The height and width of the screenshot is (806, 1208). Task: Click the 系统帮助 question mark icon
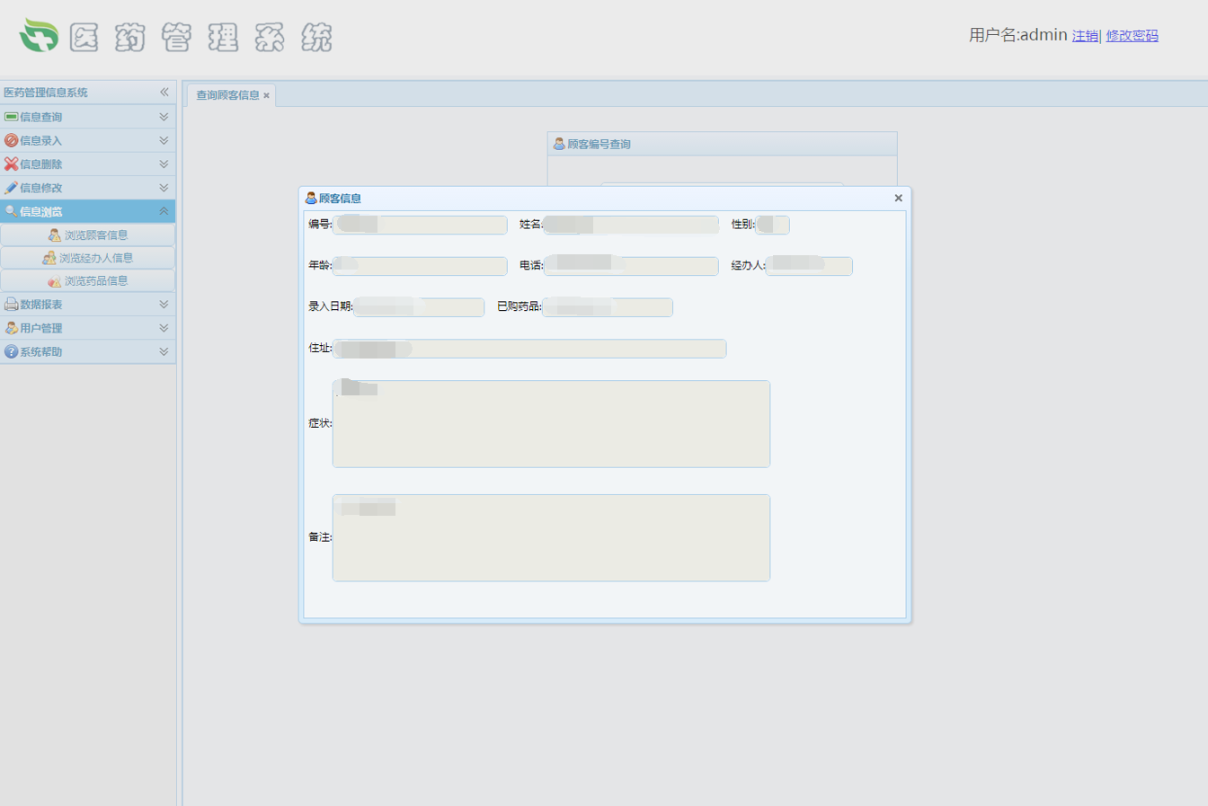point(11,351)
